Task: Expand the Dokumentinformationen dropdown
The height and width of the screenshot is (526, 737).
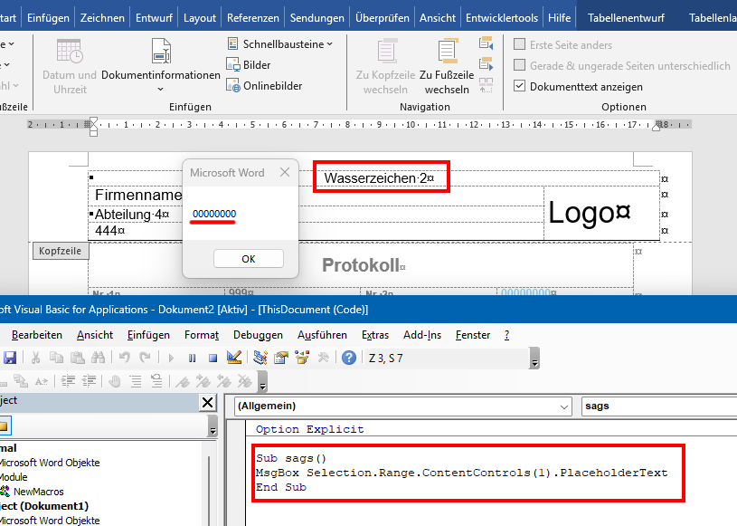Action: 161,89
